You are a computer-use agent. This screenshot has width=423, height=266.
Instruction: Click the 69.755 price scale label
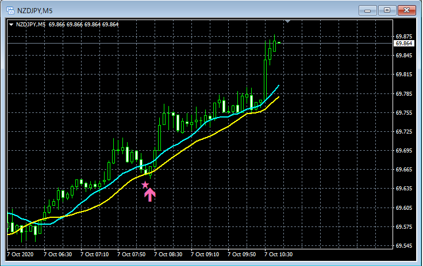click(404, 113)
